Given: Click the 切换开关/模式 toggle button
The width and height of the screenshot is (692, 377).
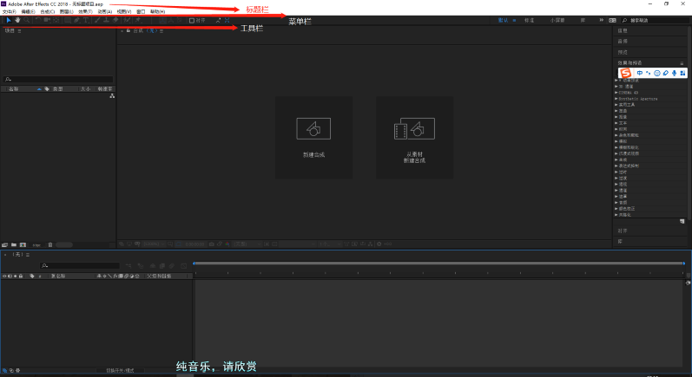Looking at the screenshot, I should (x=120, y=370).
